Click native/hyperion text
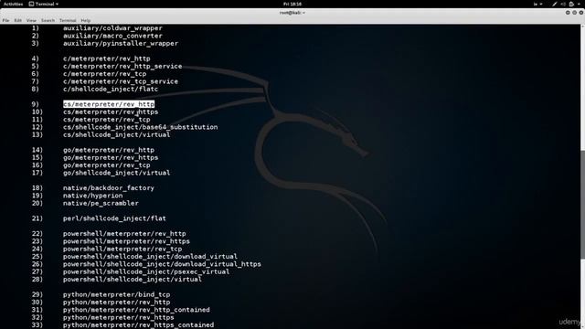Image resolution: width=585 pixels, height=329 pixels. click(x=92, y=196)
